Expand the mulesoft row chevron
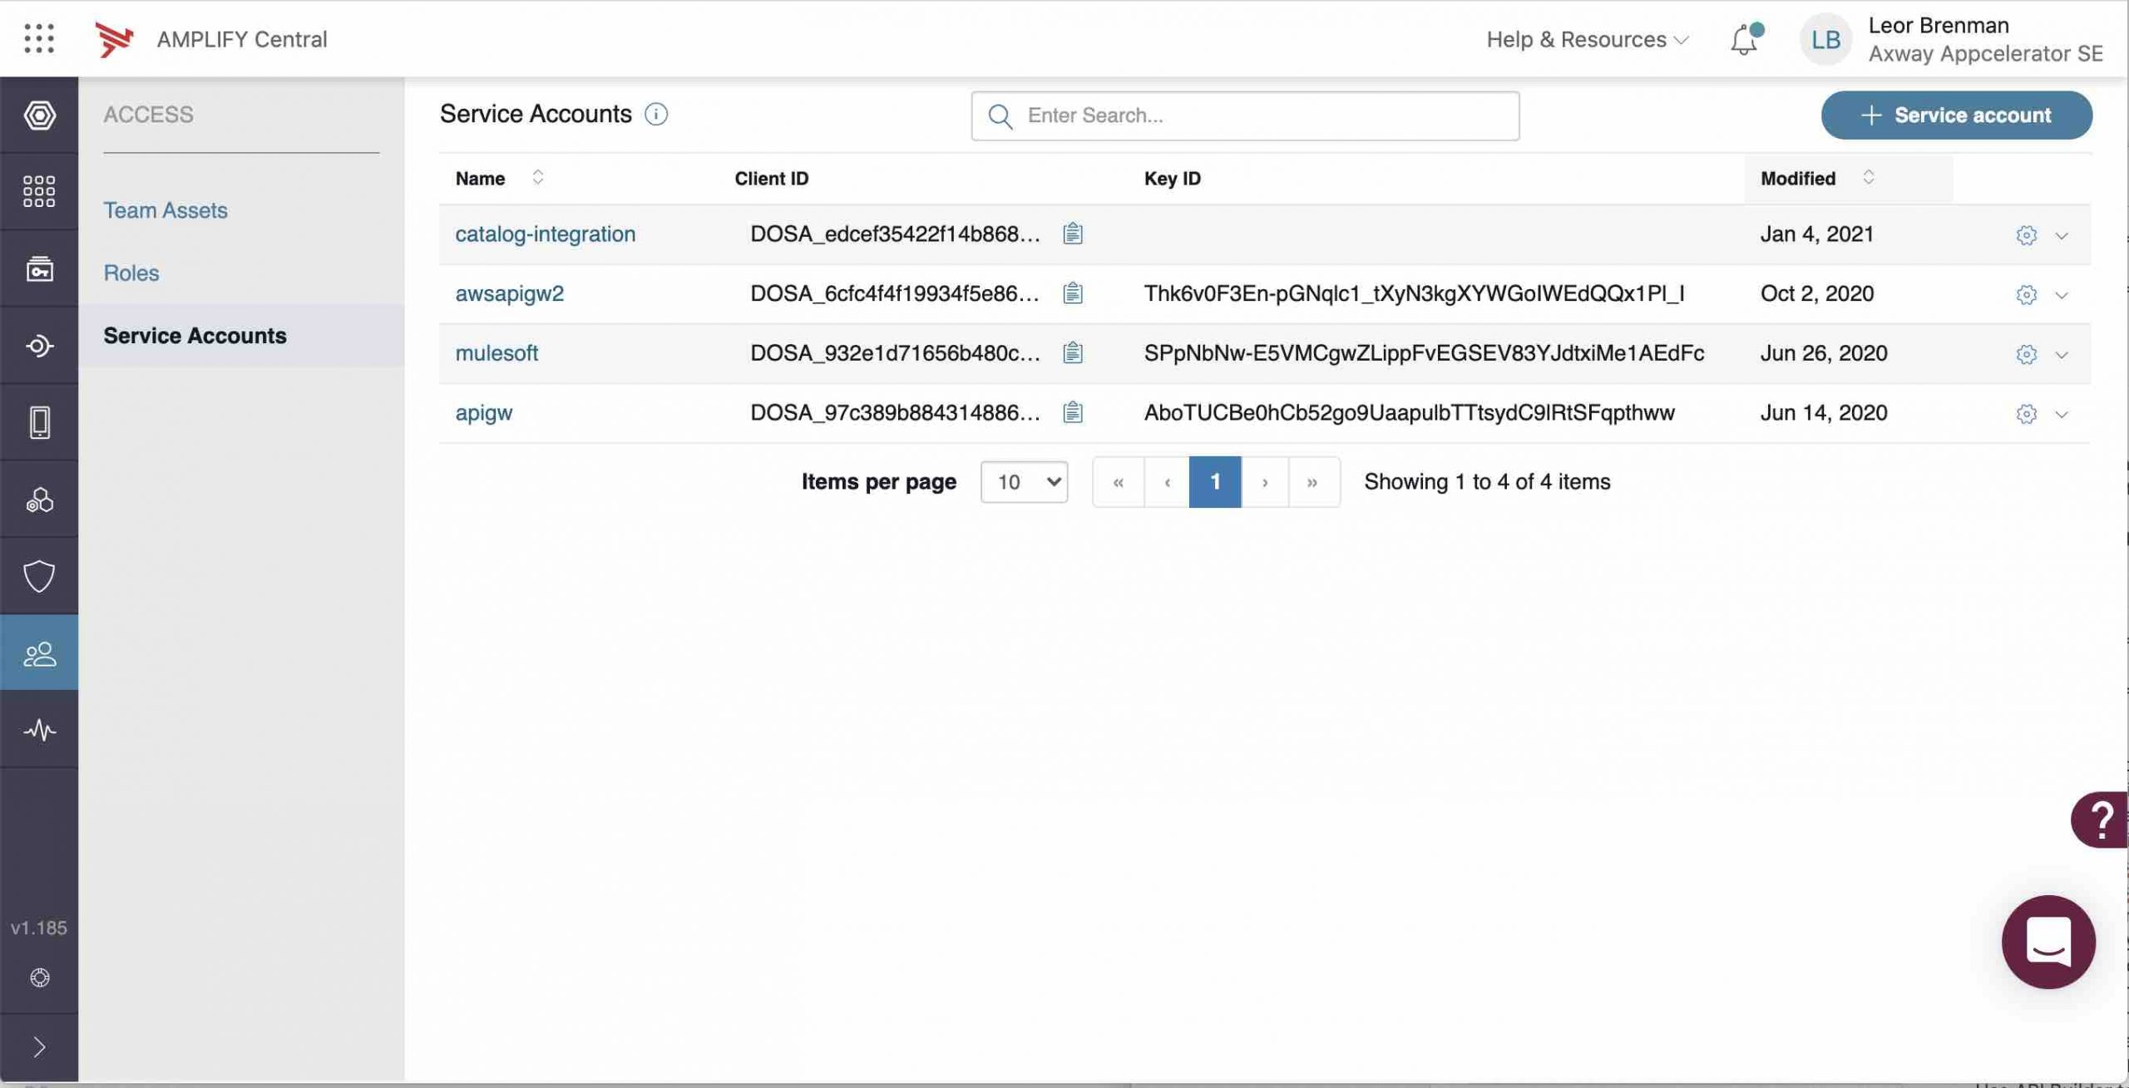 (x=2062, y=355)
